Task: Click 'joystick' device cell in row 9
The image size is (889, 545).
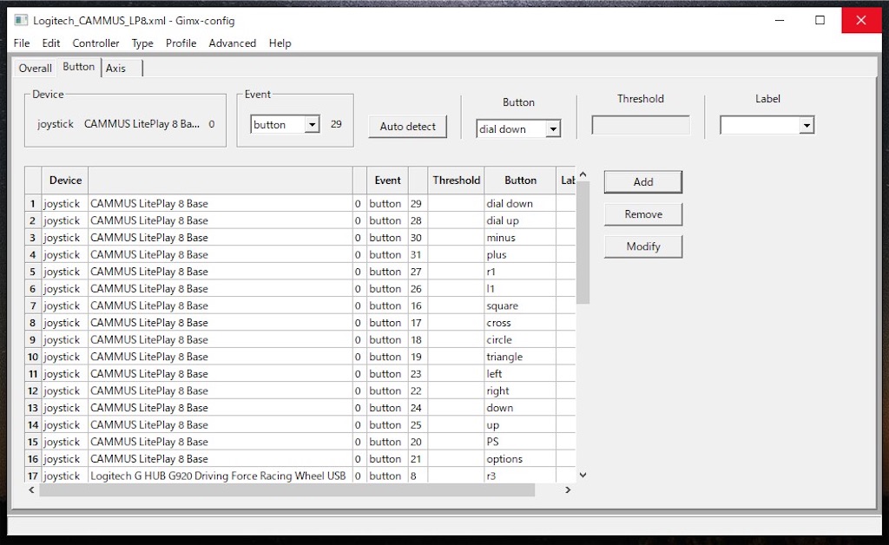Action: coord(64,339)
